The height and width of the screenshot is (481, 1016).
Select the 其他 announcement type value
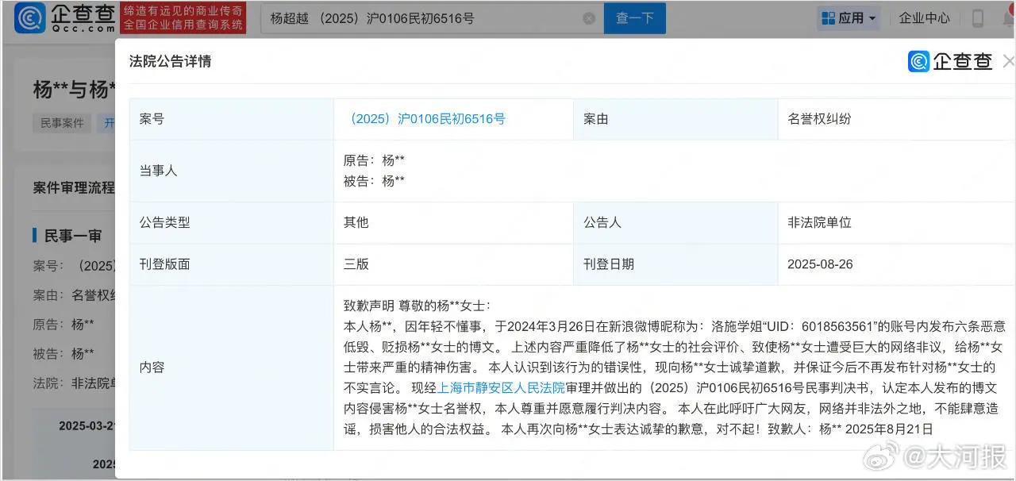(356, 223)
